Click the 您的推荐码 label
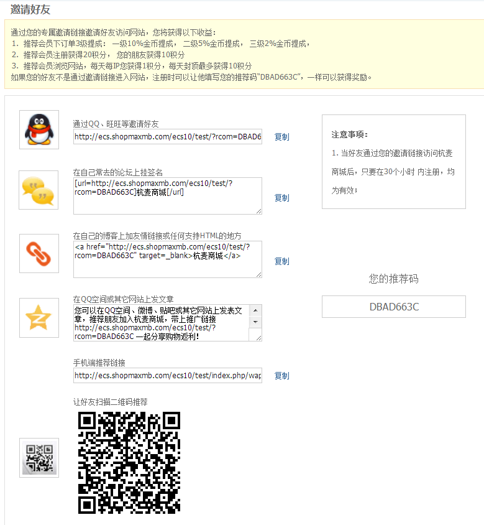Screen dimensions: 484x525 [x=394, y=279]
